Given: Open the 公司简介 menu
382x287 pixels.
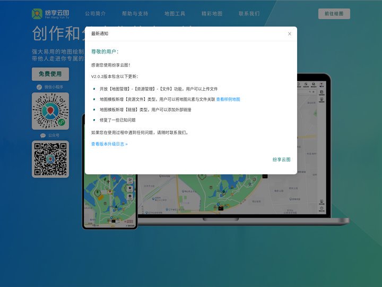Looking at the screenshot, I should [x=95, y=14].
